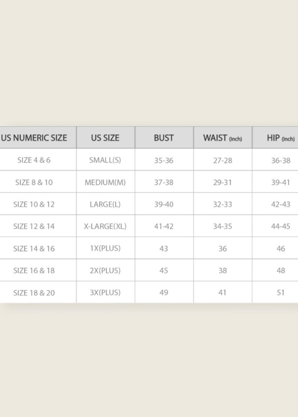The height and width of the screenshot is (417, 298).
Task: Select the SIZE 4 & 6 cell
Action: 34,160
